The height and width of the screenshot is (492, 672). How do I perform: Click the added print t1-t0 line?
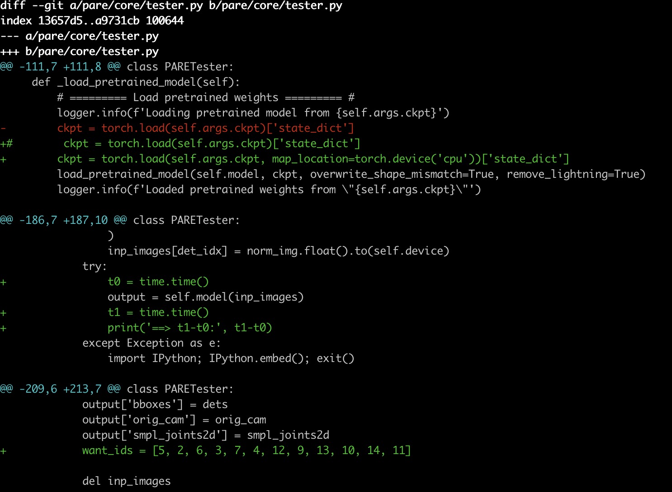[189, 328]
